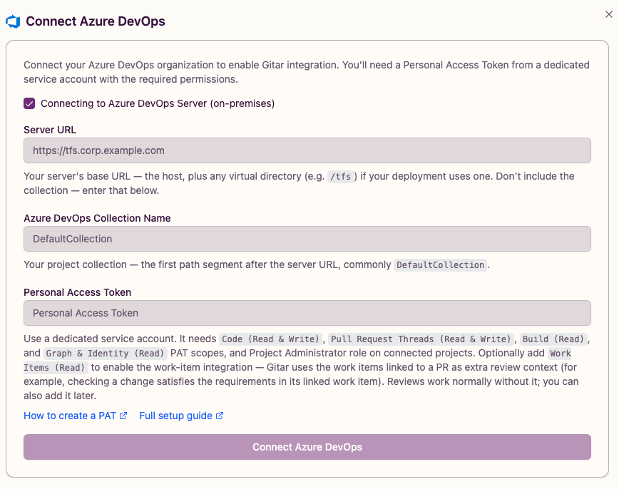Open the 'Full setup guide' link
619x489 pixels.
pos(175,416)
